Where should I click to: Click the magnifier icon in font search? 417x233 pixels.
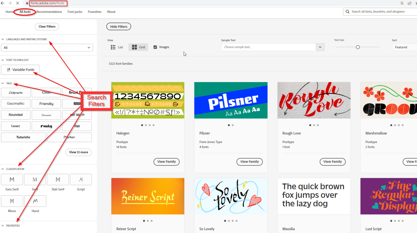347,12
